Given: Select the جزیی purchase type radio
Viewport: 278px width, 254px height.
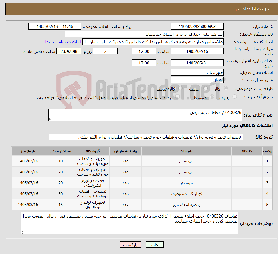Looking at the screenshot, I should coord(235,97).
